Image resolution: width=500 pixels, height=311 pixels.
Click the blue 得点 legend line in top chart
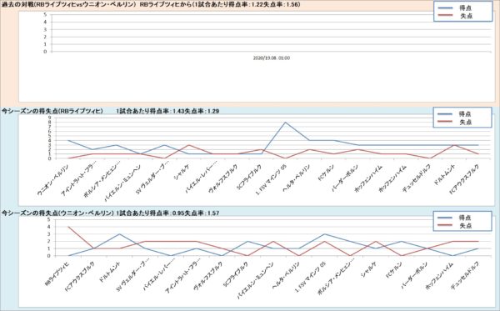coord(446,8)
